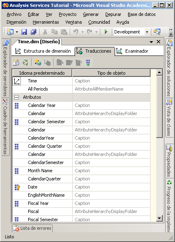Select the CalendarQuarter row

pyautogui.click(x=81, y=179)
